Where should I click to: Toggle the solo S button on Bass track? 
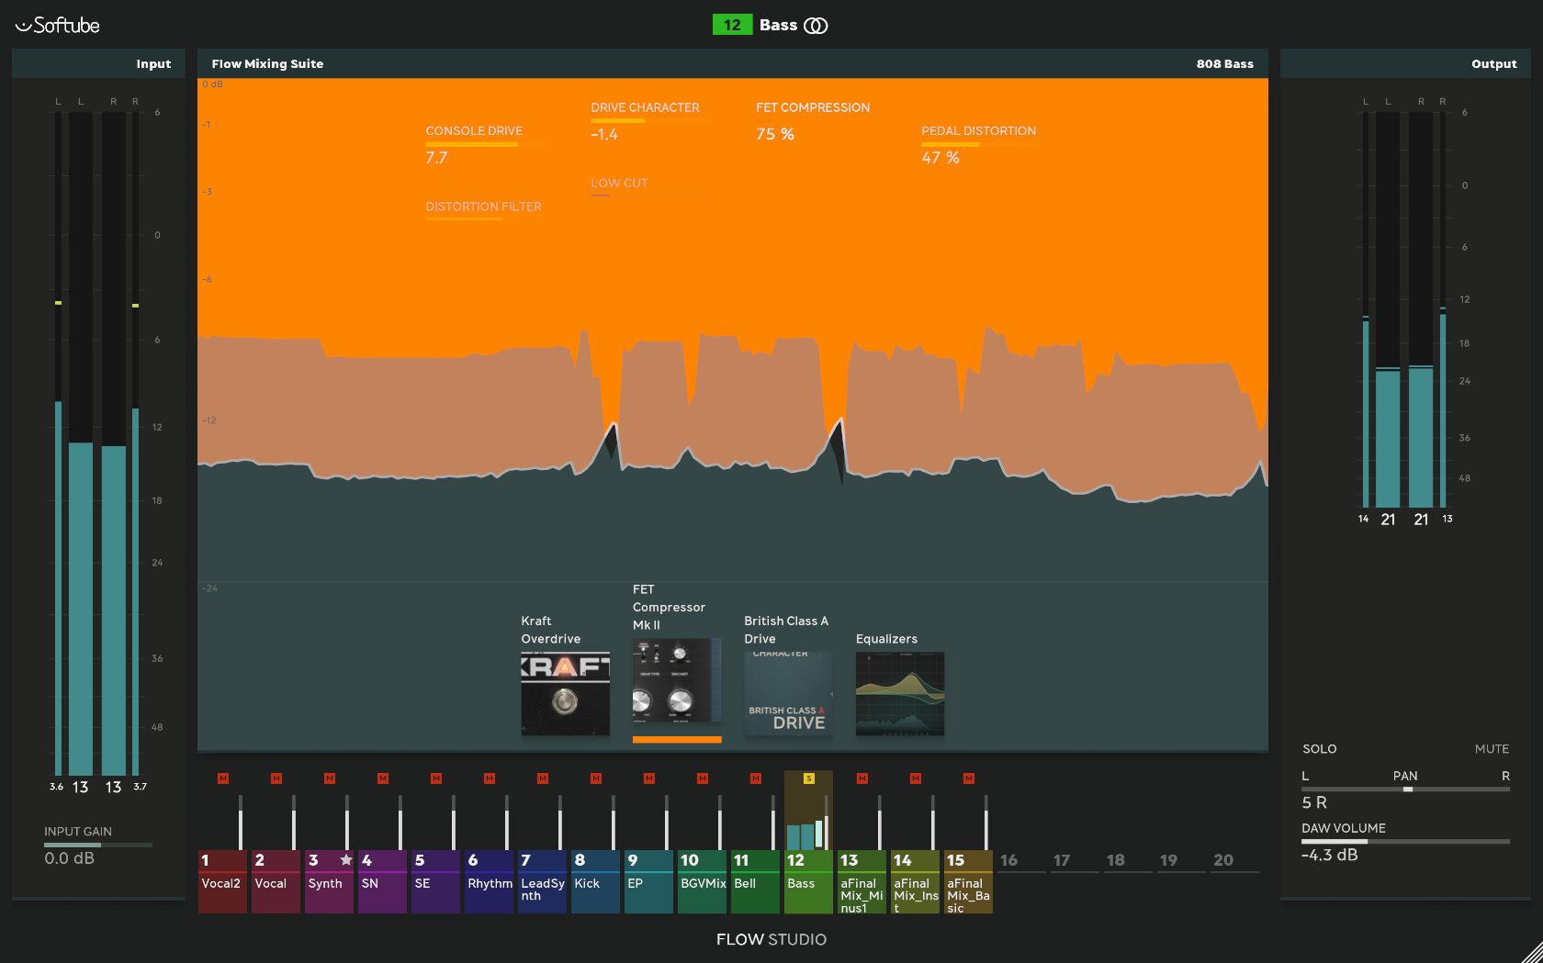[808, 778]
